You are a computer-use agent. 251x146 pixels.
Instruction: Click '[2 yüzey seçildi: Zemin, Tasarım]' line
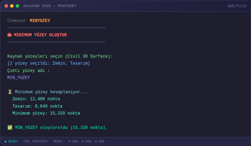(x=49, y=63)
